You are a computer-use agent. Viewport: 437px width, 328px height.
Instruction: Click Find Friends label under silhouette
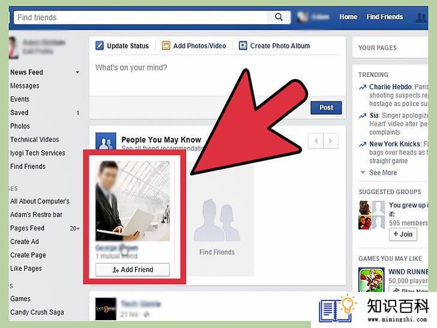217,252
